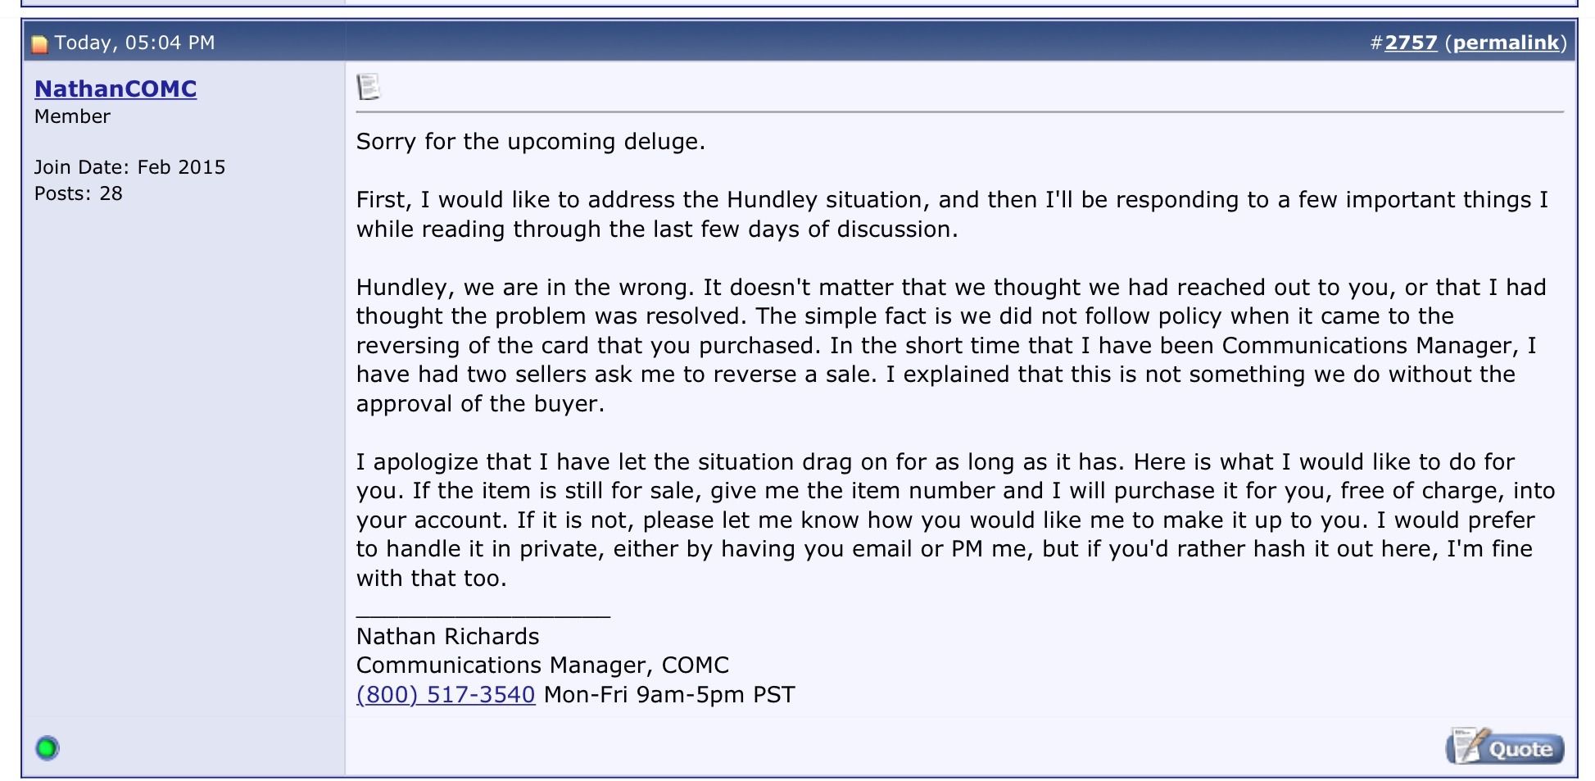Click the 'Member' user title label
The image size is (1595, 781).
72,116
